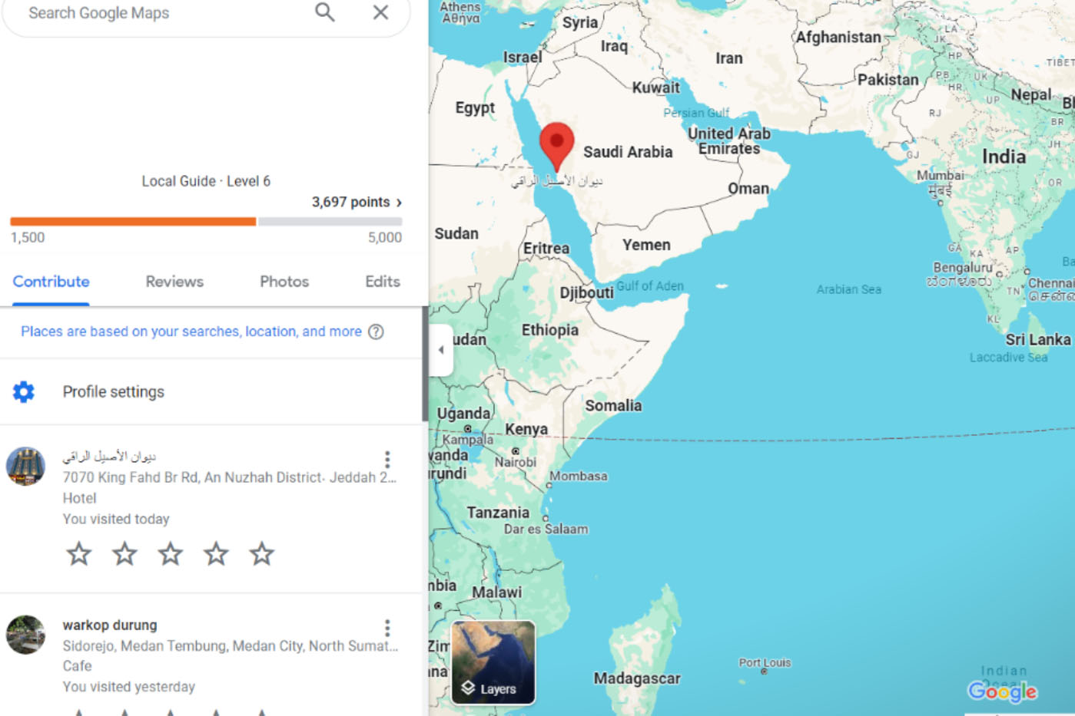Click the Mumbai city marker

940,203
